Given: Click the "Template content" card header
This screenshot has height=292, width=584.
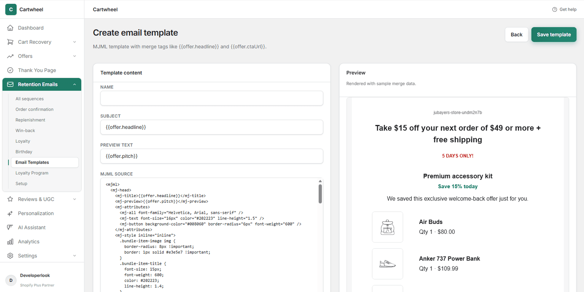Looking at the screenshot, I should tap(121, 73).
